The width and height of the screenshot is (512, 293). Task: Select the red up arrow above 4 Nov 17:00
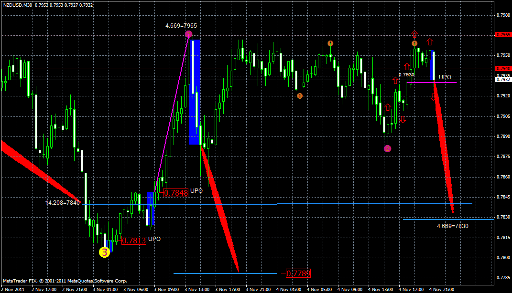(x=406, y=66)
